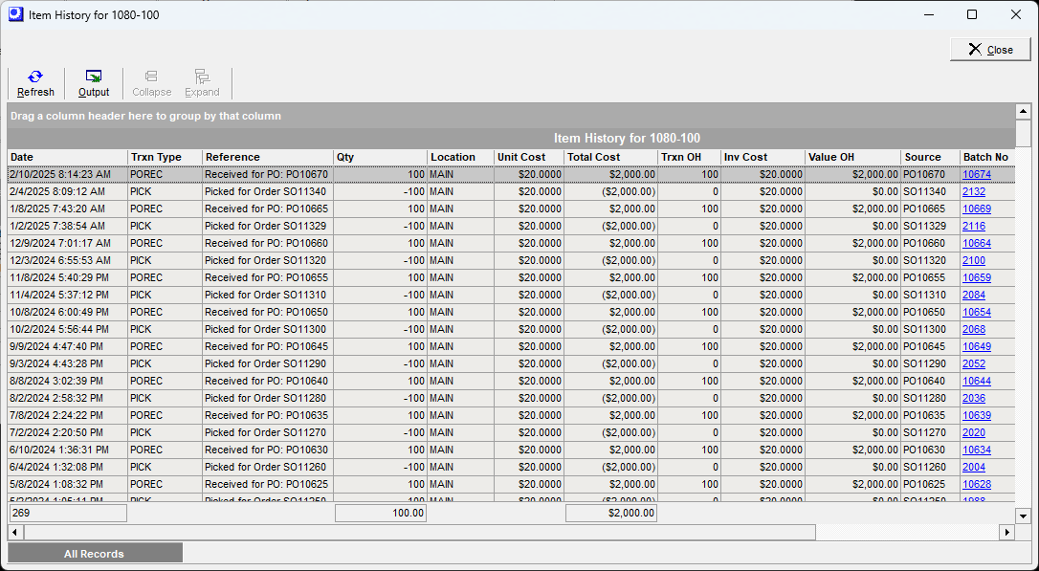Select the Collapse toolbar icon

(151, 81)
